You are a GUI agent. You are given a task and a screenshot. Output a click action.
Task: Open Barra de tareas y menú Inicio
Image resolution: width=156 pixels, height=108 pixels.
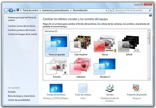click(x=21, y=96)
